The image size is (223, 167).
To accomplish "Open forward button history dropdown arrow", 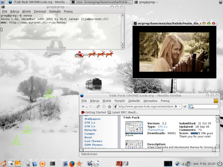I will click(x=94, y=107).
